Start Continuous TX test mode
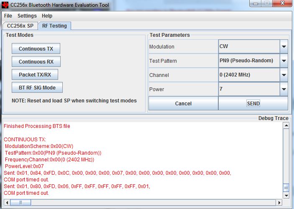Image resolution: width=294 pixels, height=209 pixels. (x=36, y=49)
